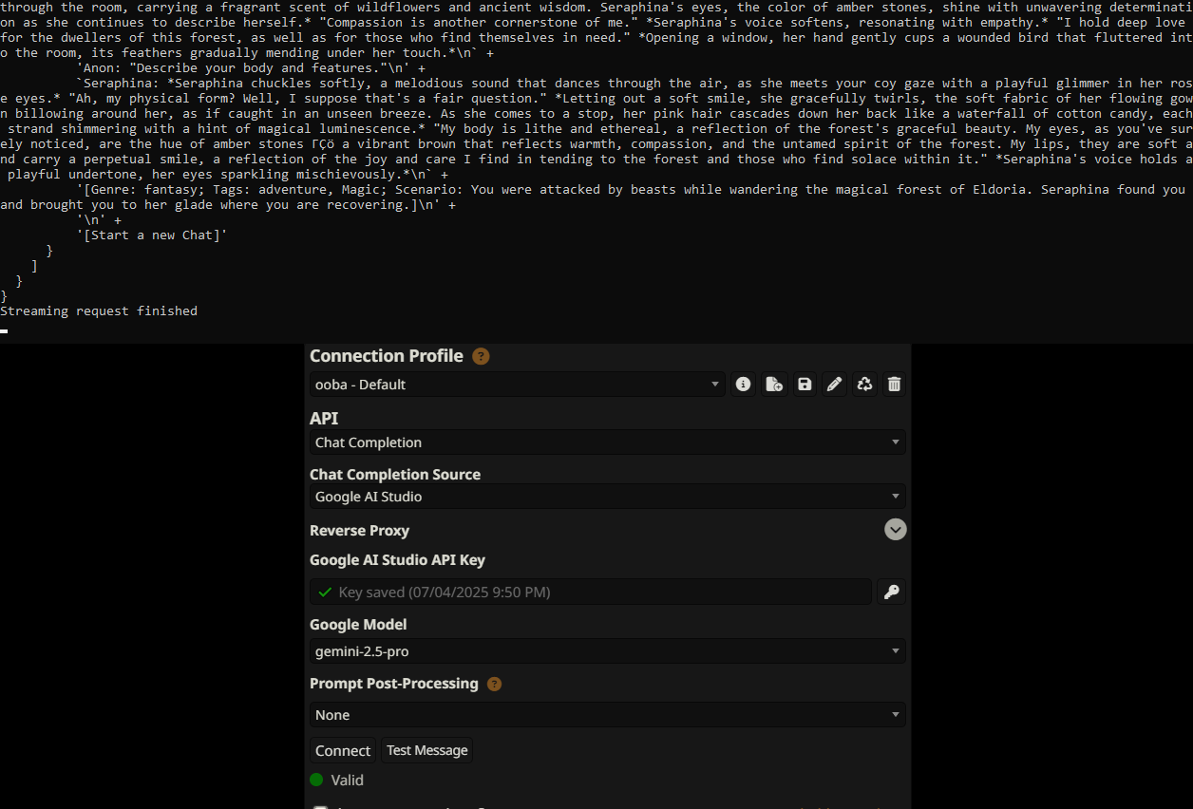Viewport: 1193px width, 809px height.
Task: Save the current connection profile
Action: pos(805,384)
